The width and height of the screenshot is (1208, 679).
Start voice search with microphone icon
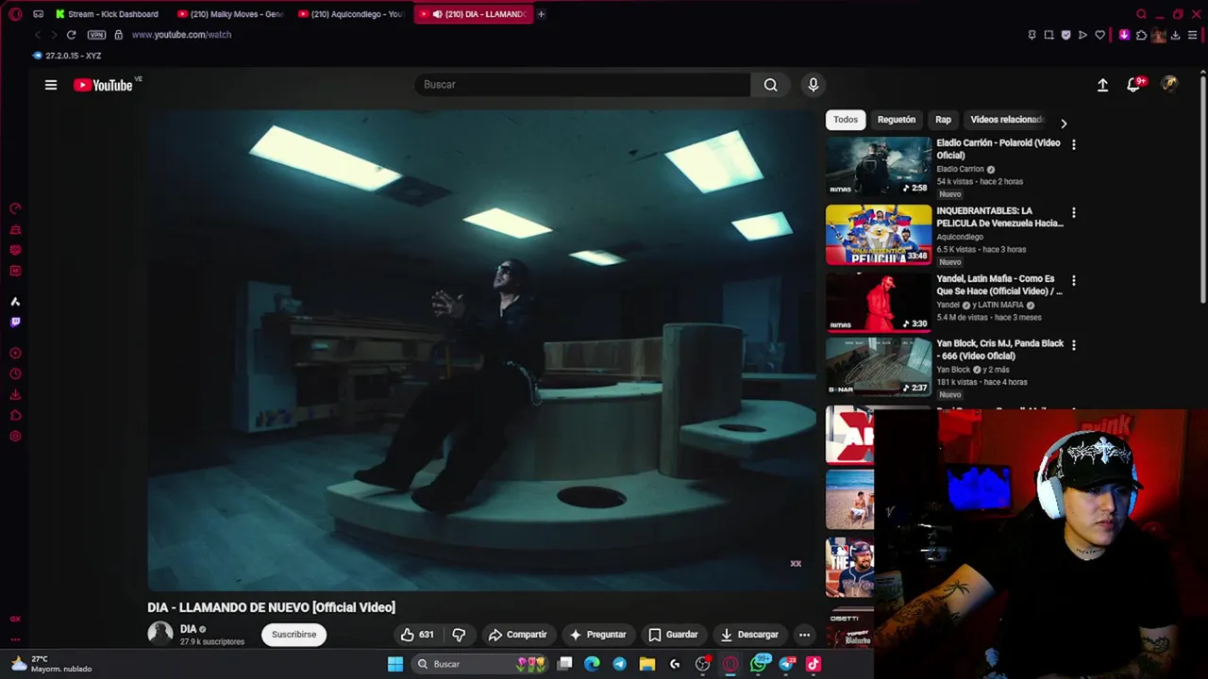pyautogui.click(x=814, y=85)
